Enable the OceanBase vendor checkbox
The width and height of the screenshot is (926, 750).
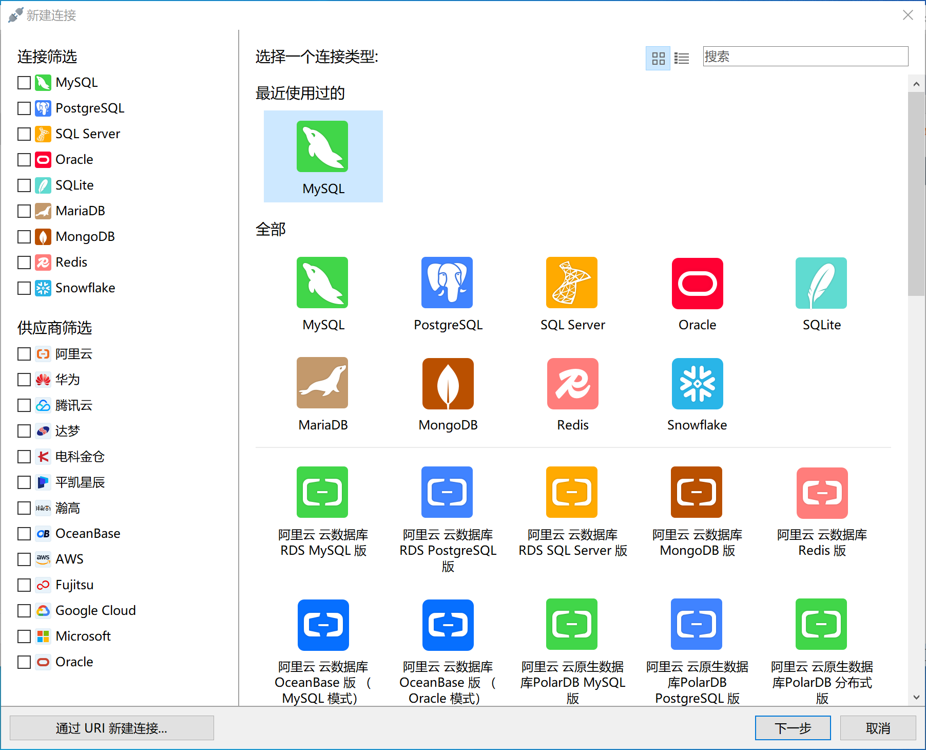point(24,534)
